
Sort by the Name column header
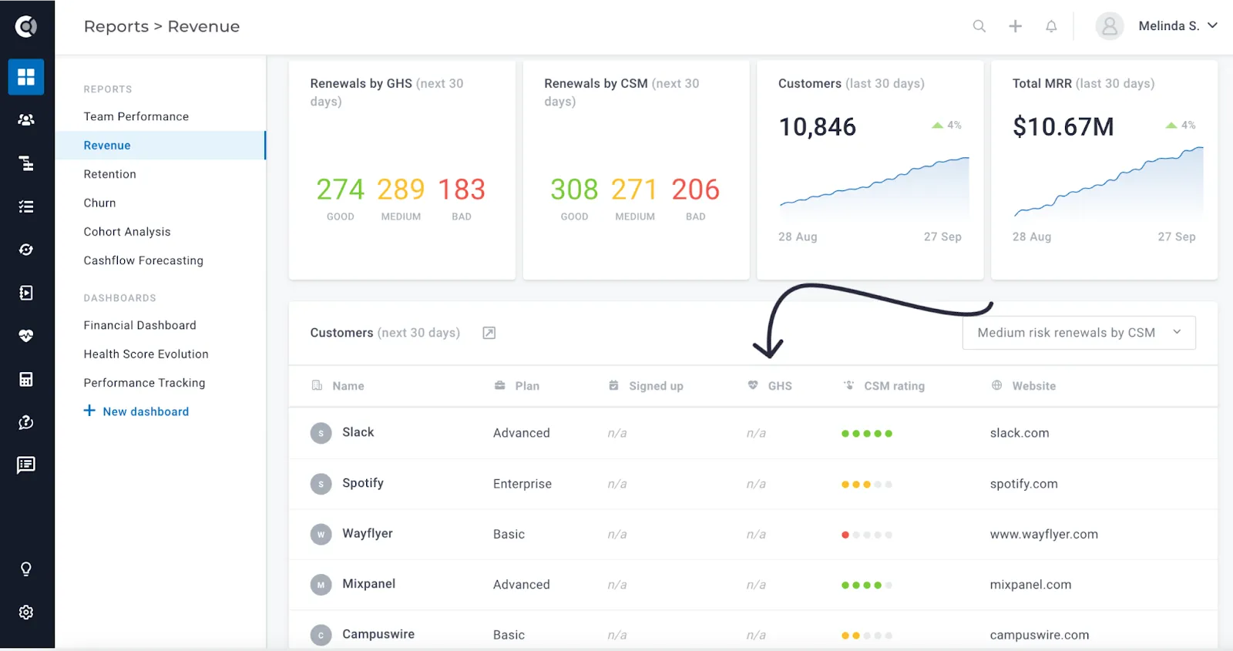pos(348,386)
